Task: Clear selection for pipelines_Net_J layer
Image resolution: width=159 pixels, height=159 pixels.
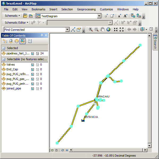Action: point(37,54)
